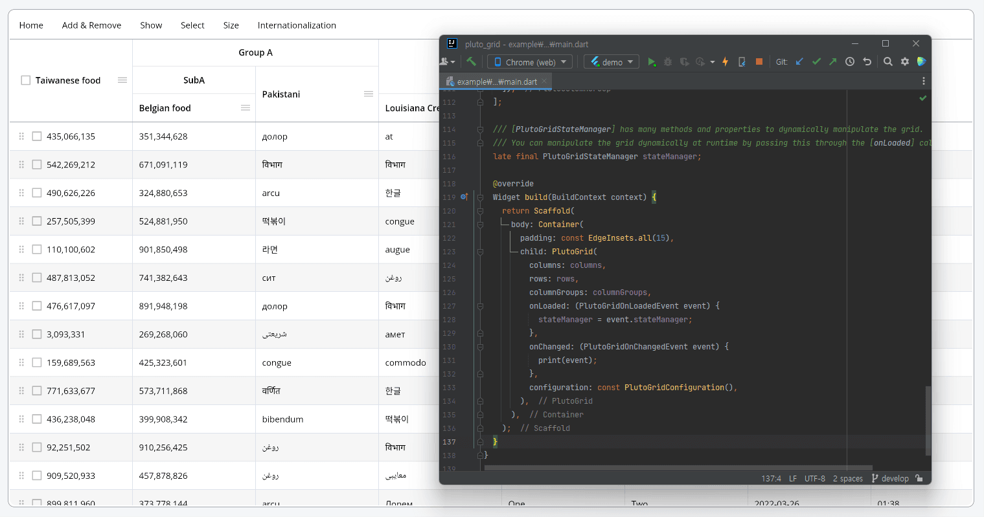This screenshot has width=984, height=517.
Task: Open IDE settings gear icon
Action: click(x=905, y=62)
